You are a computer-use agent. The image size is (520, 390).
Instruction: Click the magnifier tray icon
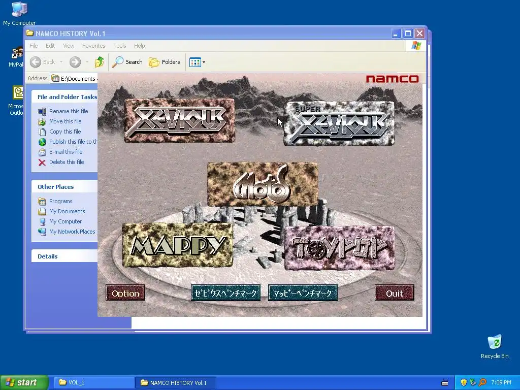[x=482, y=382]
